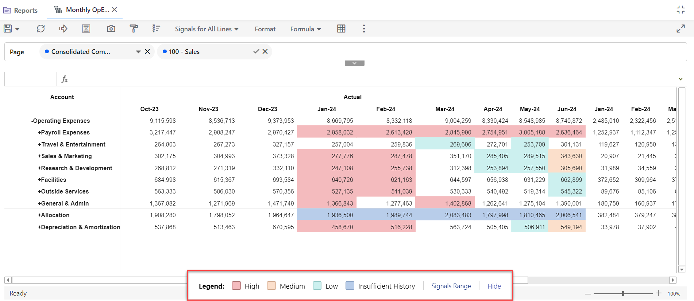Click the camera snapshot icon

click(x=111, y=29)
